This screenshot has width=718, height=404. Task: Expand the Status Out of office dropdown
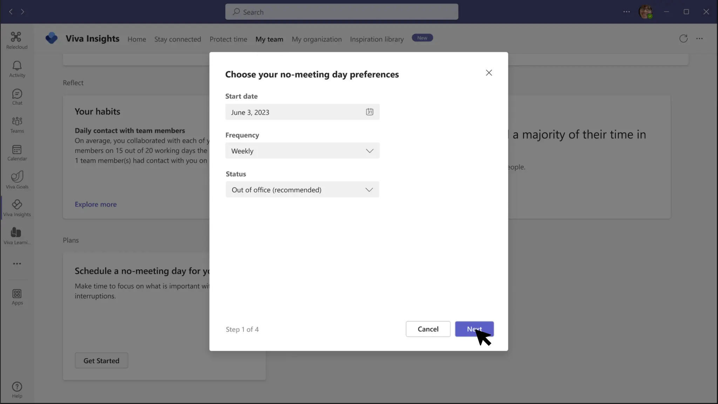click(302, 190)
